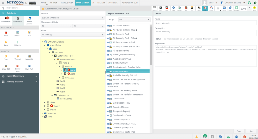Switch to the HOME tab

coord(44,2)
